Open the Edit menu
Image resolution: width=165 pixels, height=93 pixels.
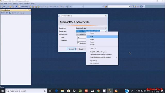coord(5,4)
